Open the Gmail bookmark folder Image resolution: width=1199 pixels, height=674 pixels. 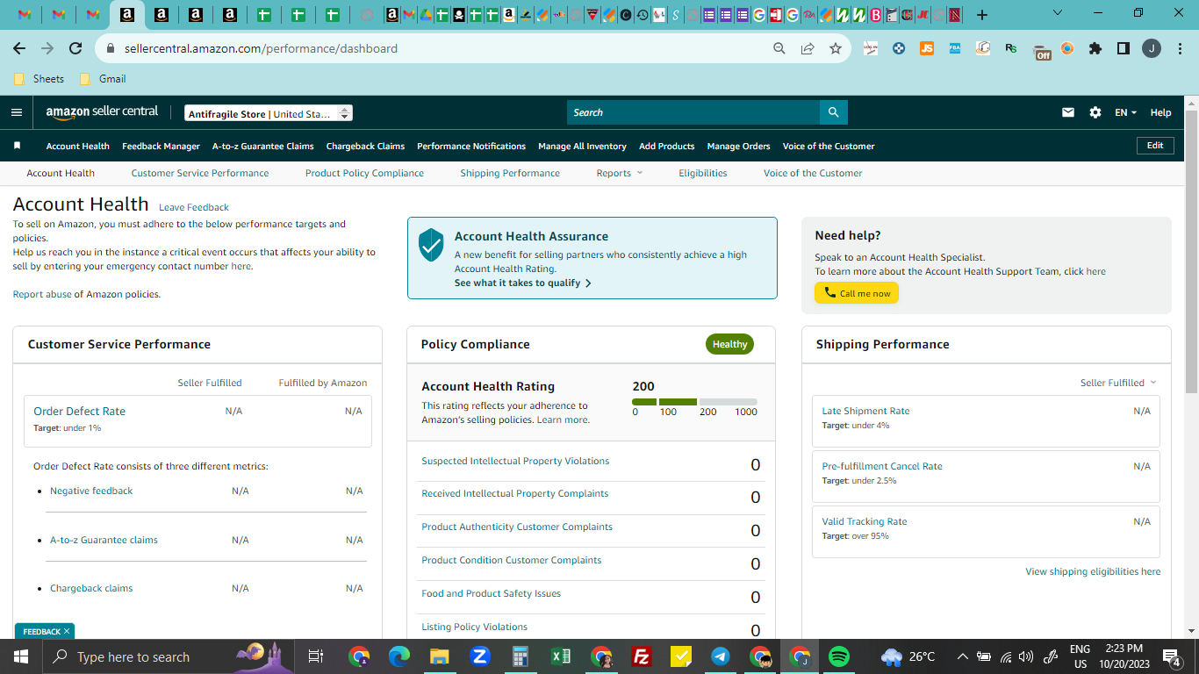coord(103,79)
